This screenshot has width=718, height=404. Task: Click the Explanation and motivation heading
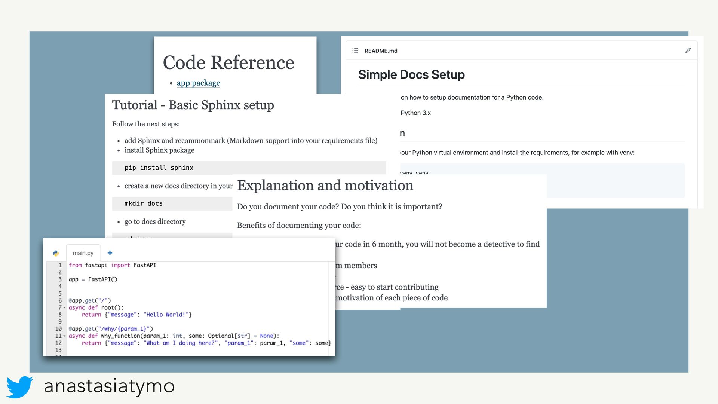point(325,186)
